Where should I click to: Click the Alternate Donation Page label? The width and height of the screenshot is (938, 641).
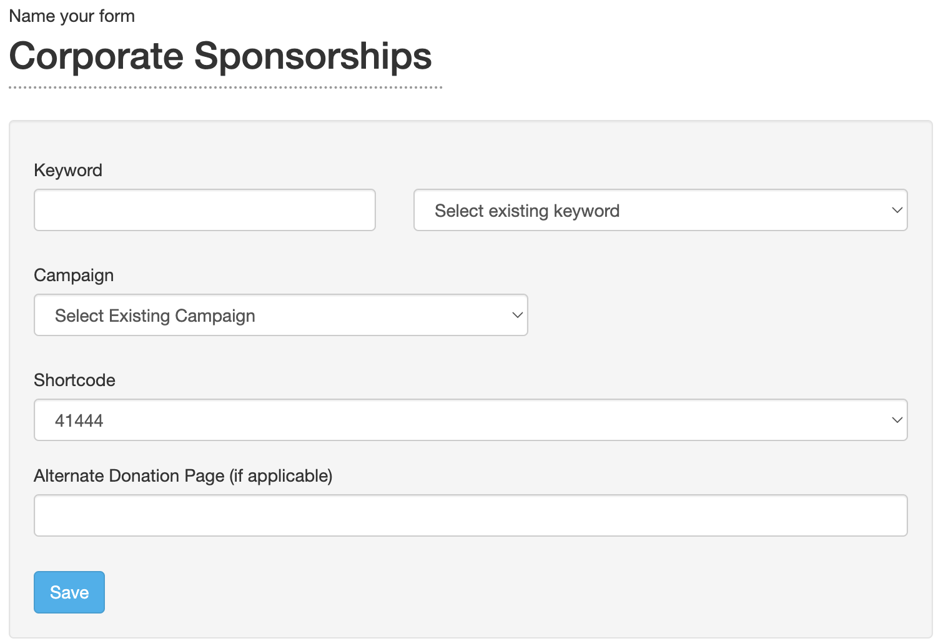(129, 475)
